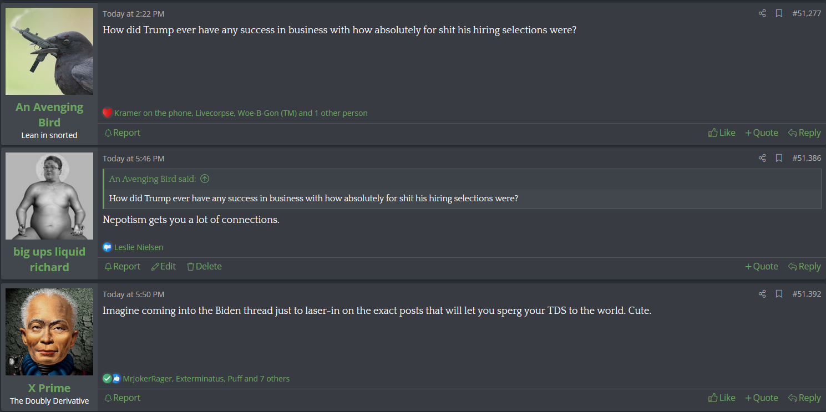
Task: Open the '7 others' reactions list
Action: 275,379
